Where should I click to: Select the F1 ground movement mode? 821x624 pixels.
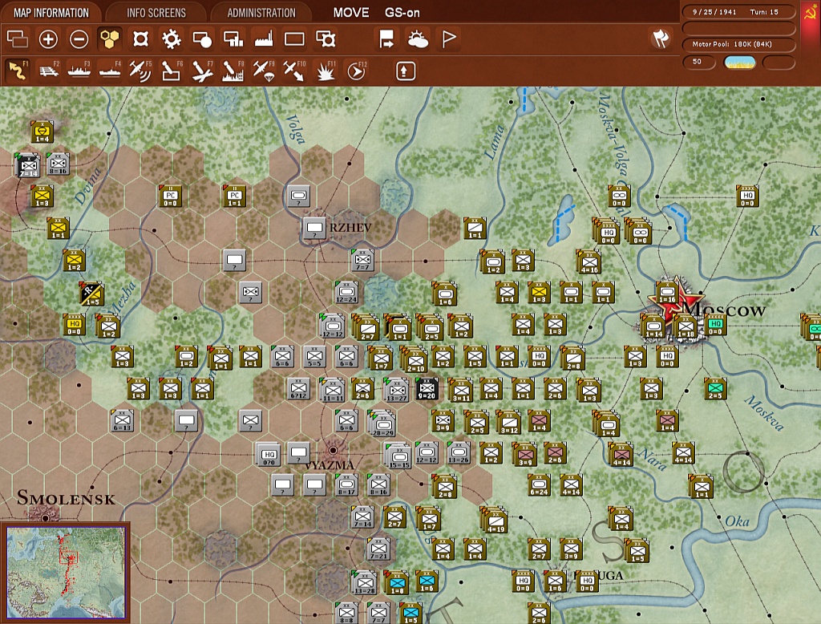(18, 71)
